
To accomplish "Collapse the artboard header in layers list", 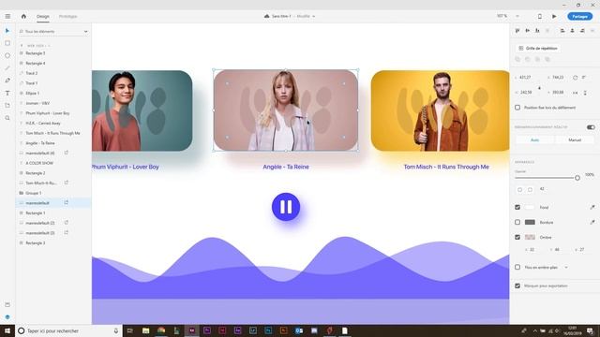I will (x=22, y=46).
